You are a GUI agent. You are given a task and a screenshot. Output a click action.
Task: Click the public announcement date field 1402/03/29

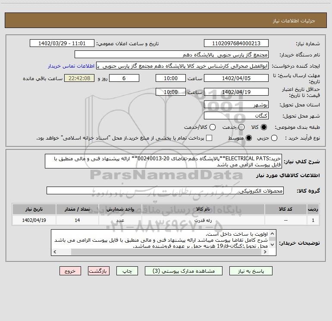point(62,44)
